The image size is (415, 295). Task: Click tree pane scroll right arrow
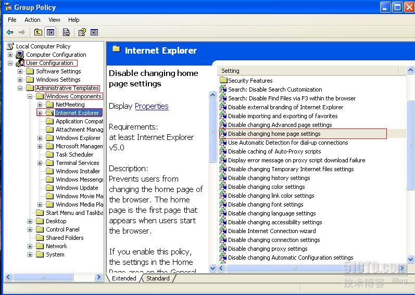pyautogui.click(x=99, y=277)
